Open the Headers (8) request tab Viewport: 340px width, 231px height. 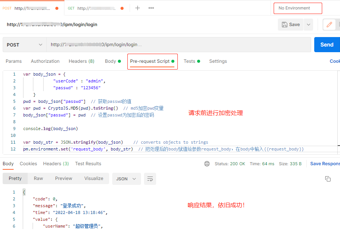81,61
